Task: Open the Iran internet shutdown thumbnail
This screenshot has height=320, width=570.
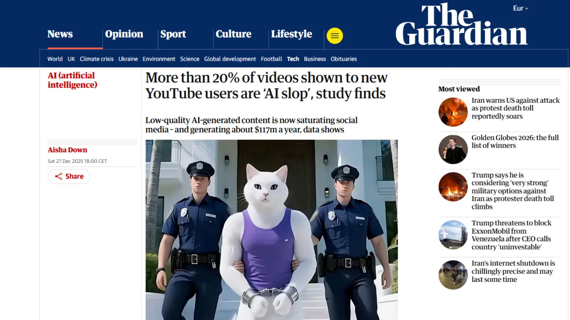Action: point(453,275)
